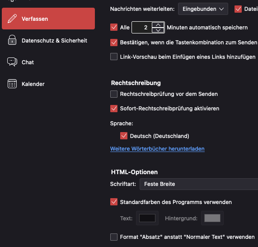The image size is (258, 247).
Task: Click the Datenschutz & Sicherheit lock icon
Action: click(12, 40)
